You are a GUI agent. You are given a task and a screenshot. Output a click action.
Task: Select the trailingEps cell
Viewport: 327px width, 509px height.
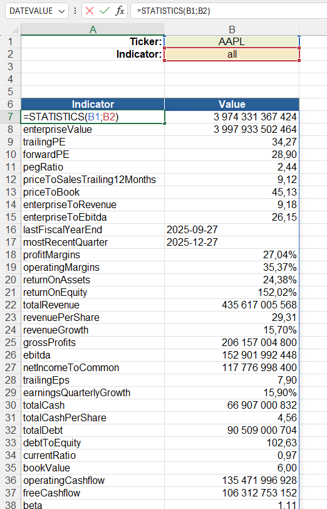[x=93, y=380]
